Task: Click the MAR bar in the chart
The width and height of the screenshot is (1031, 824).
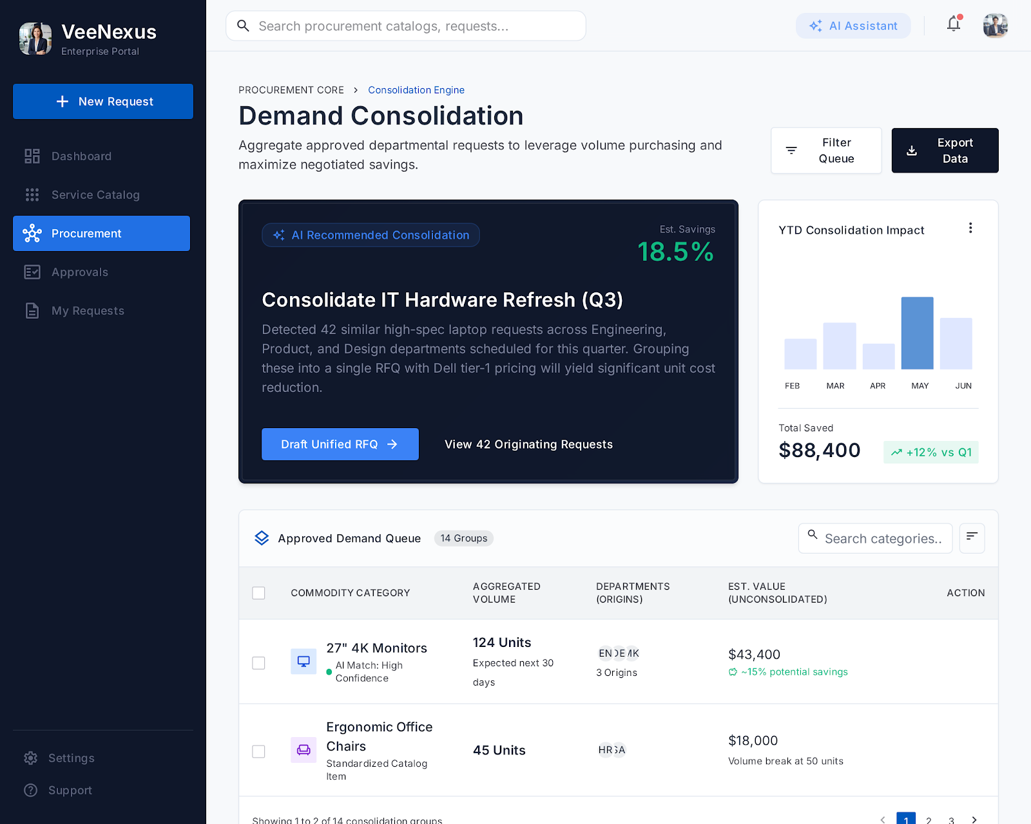Action: tap(840, 346)
